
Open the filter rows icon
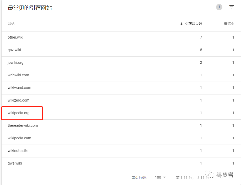(232, 7)
